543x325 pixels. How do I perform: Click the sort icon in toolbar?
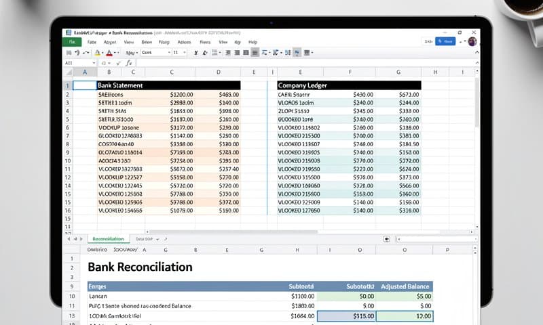click(x=288, y=53)
